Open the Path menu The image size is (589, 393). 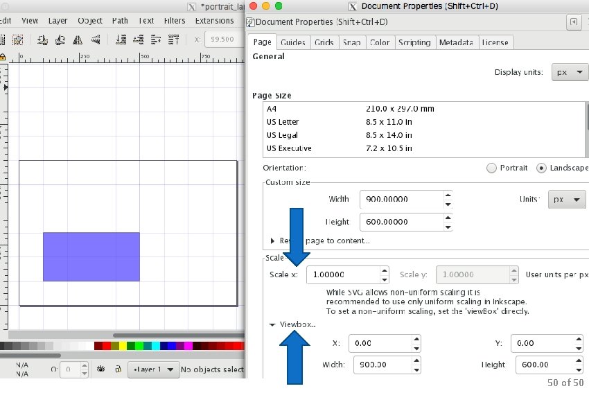[x=120, y=21]
